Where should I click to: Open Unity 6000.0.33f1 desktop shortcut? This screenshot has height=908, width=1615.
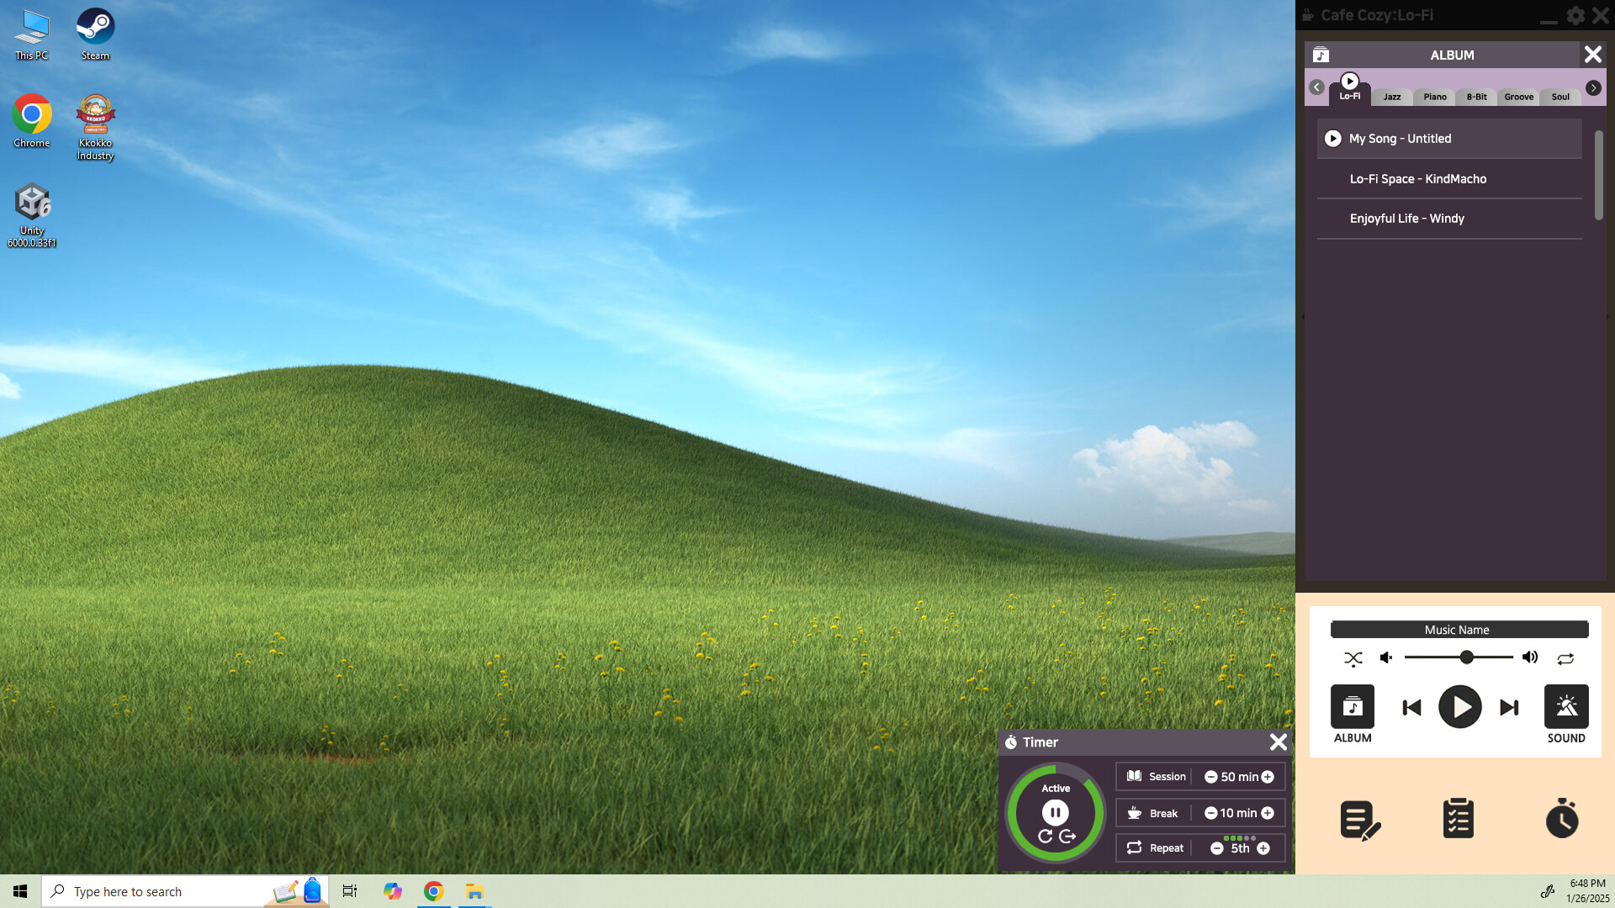point(32,215)
